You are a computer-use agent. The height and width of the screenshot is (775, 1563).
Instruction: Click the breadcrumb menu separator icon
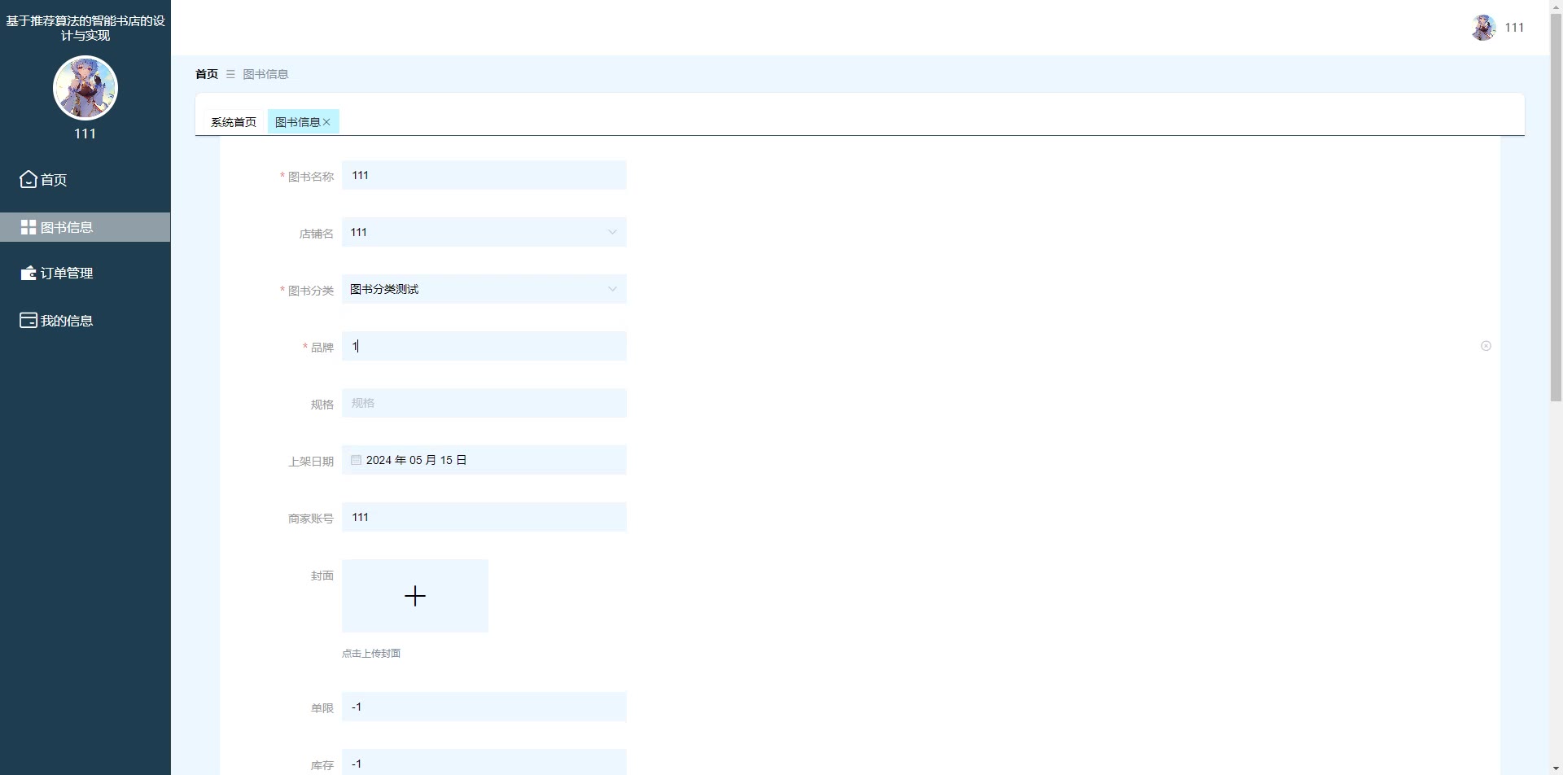pyautogui.click(x=230, y=74)
